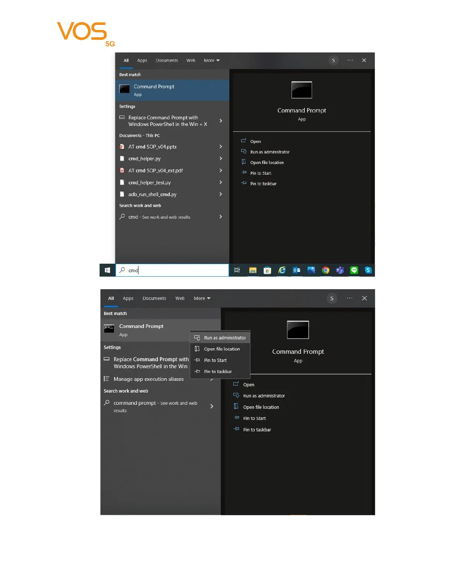Click Open file location in upper details pane

click(267, 162)
